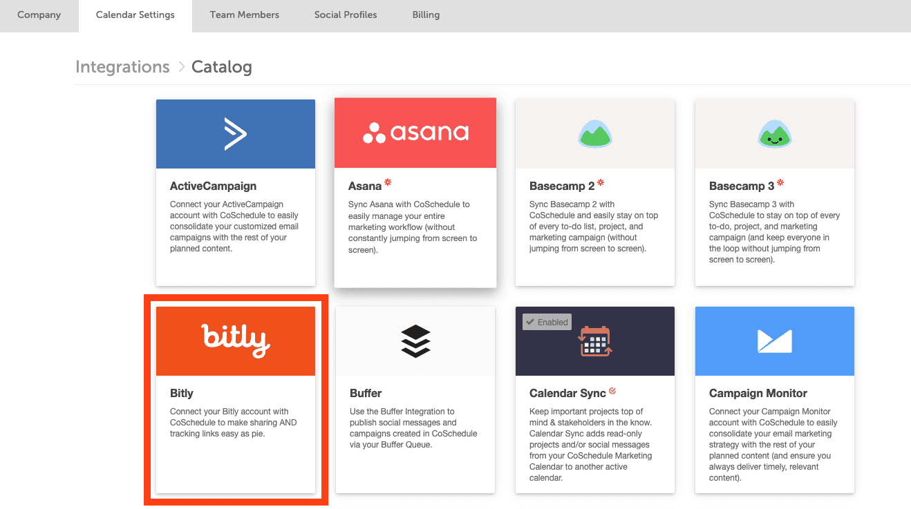Click the Bitly description about tracking links
Viewport: 911px width, 509px height.
point(234,423)
